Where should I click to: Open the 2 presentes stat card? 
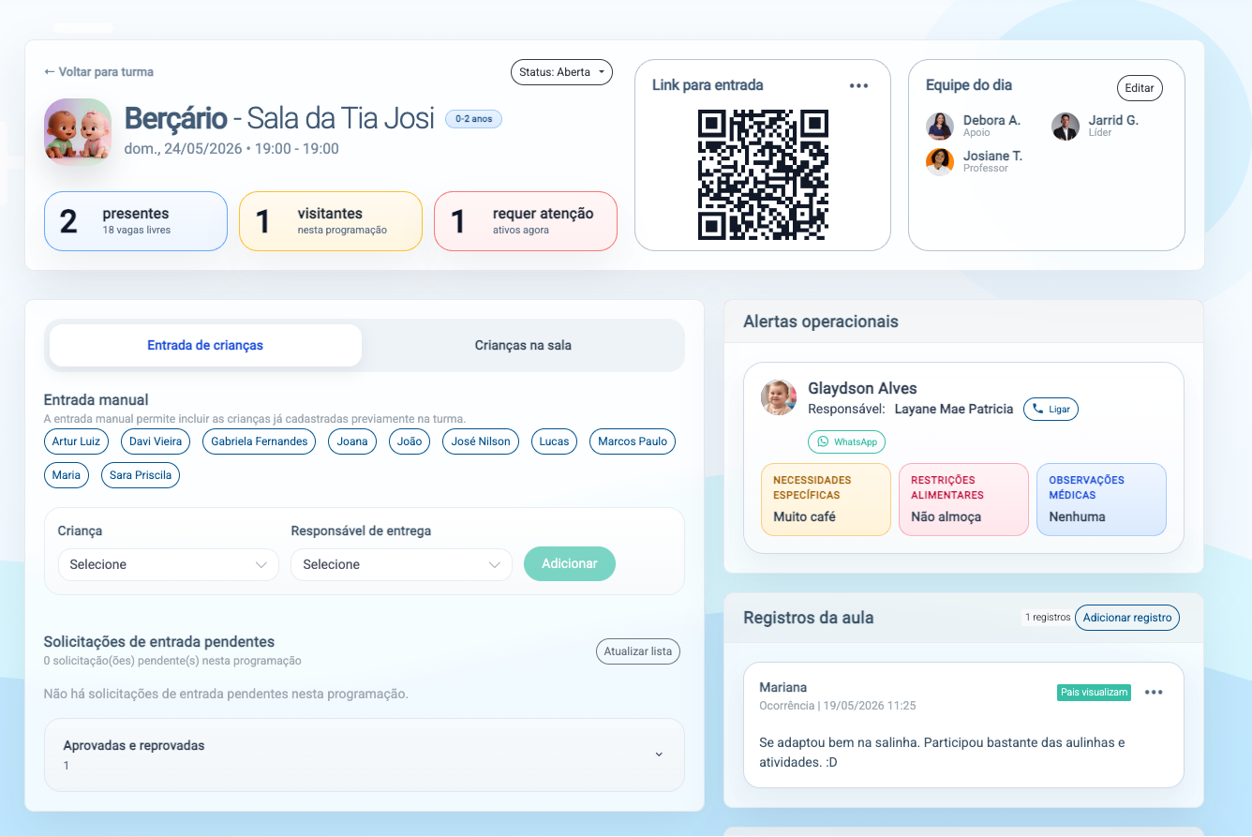point(136,221)
